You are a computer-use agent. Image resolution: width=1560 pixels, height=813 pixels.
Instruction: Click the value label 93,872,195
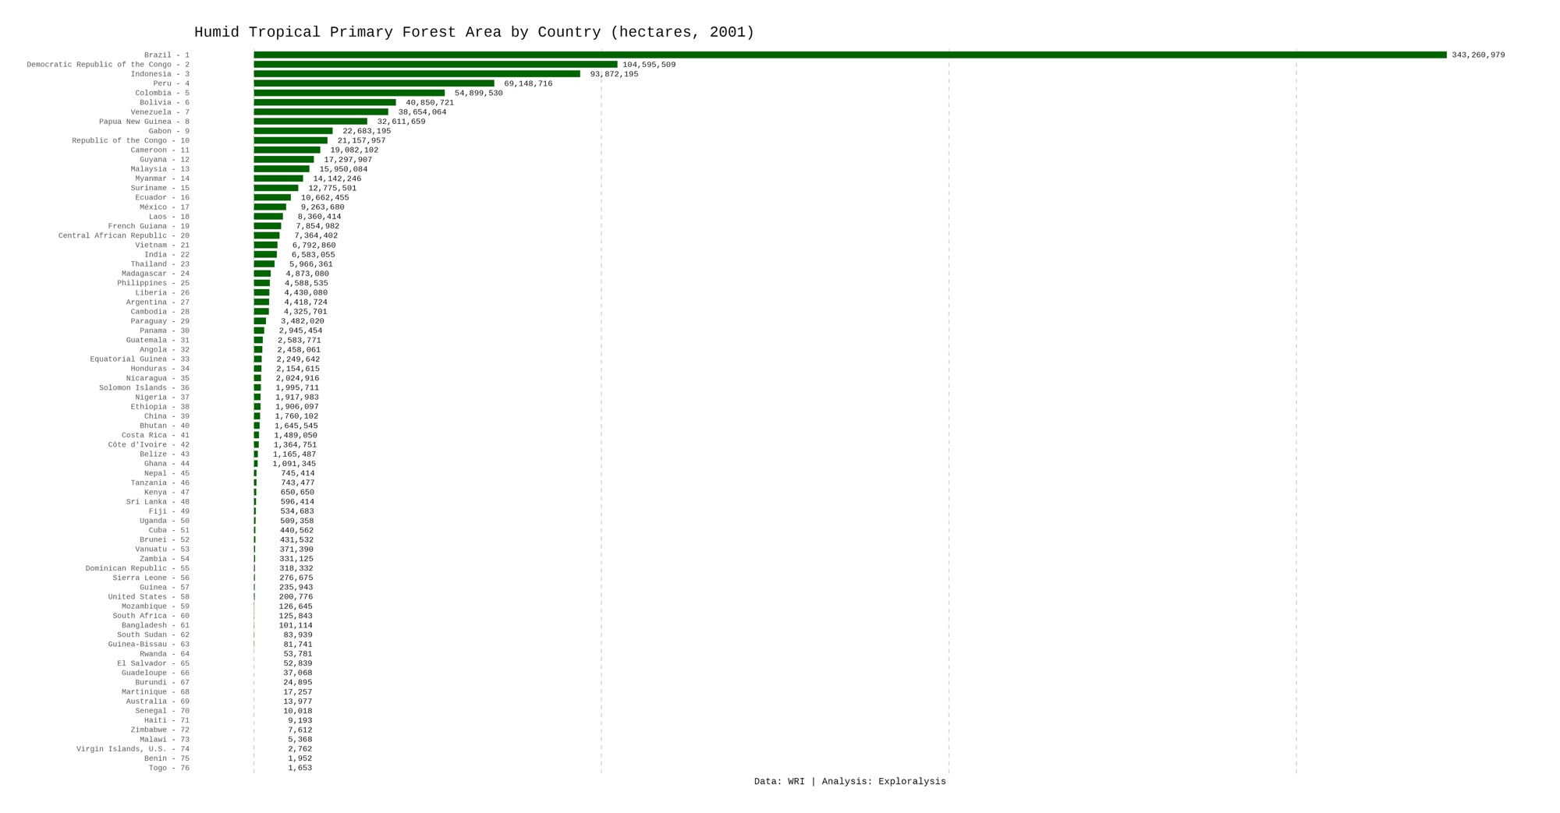(614, 74)
